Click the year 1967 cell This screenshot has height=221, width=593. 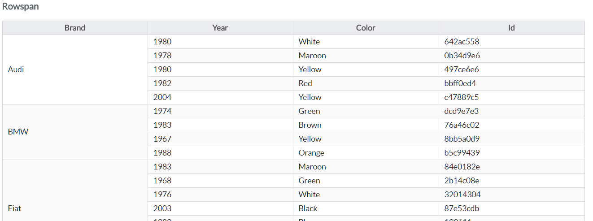(x=220, y=139)
